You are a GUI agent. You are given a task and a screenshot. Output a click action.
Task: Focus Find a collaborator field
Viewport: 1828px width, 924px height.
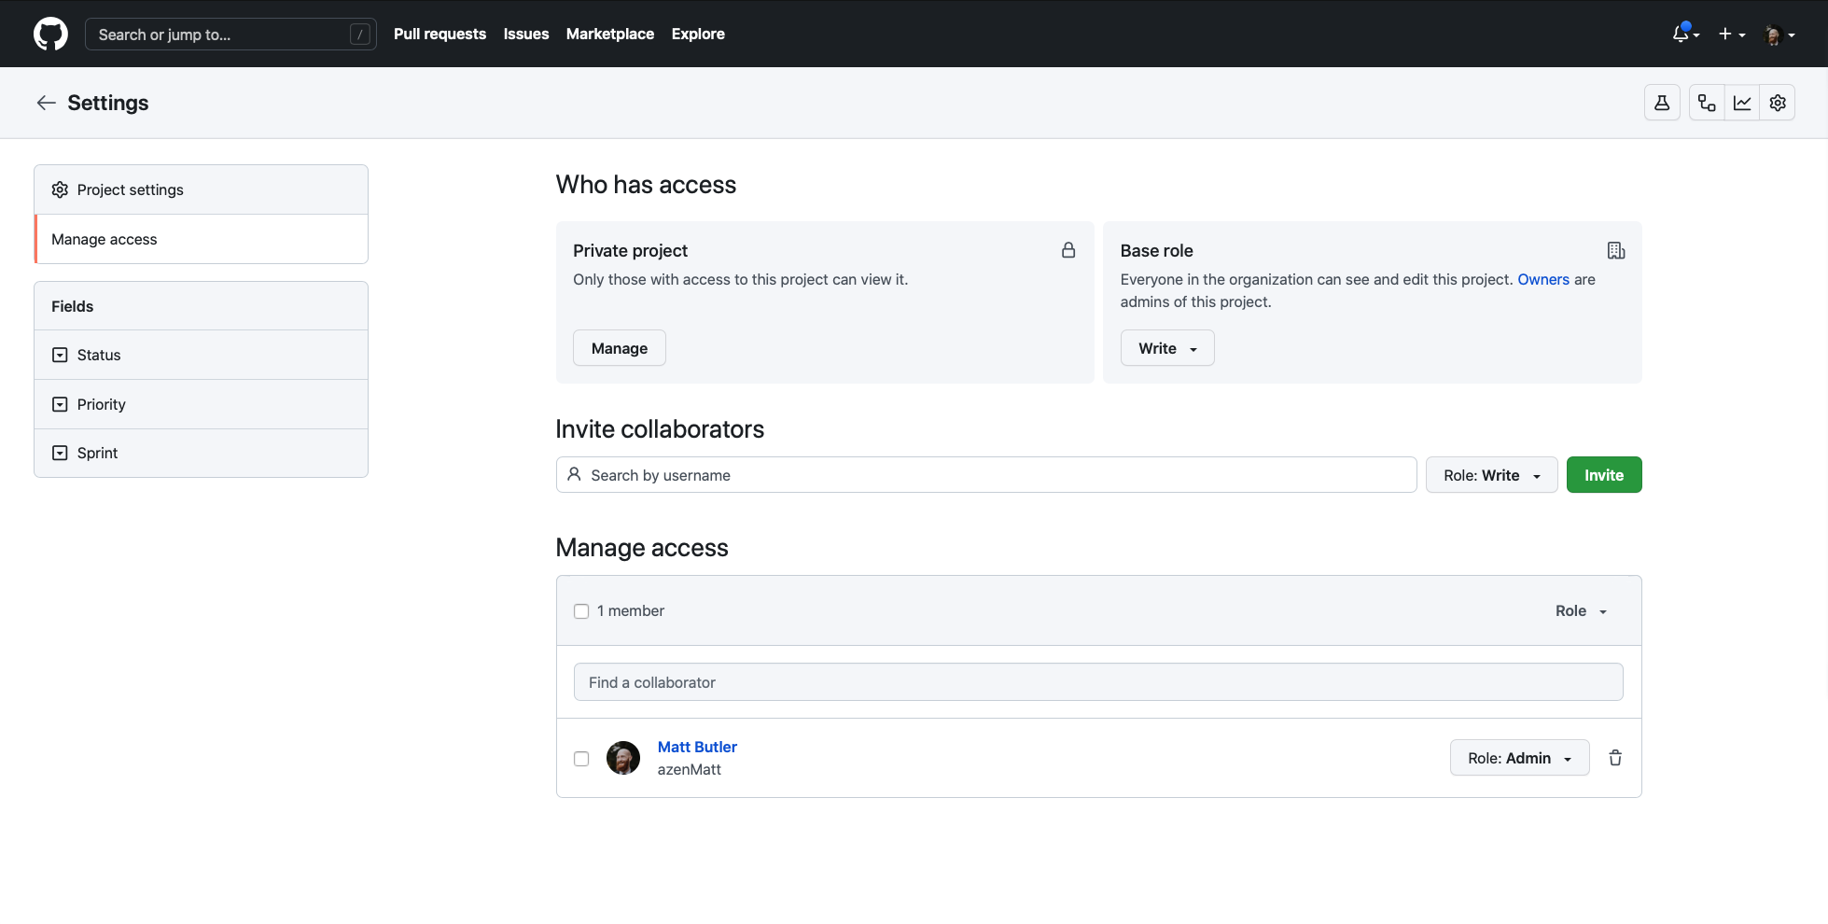pos(1098,682)
